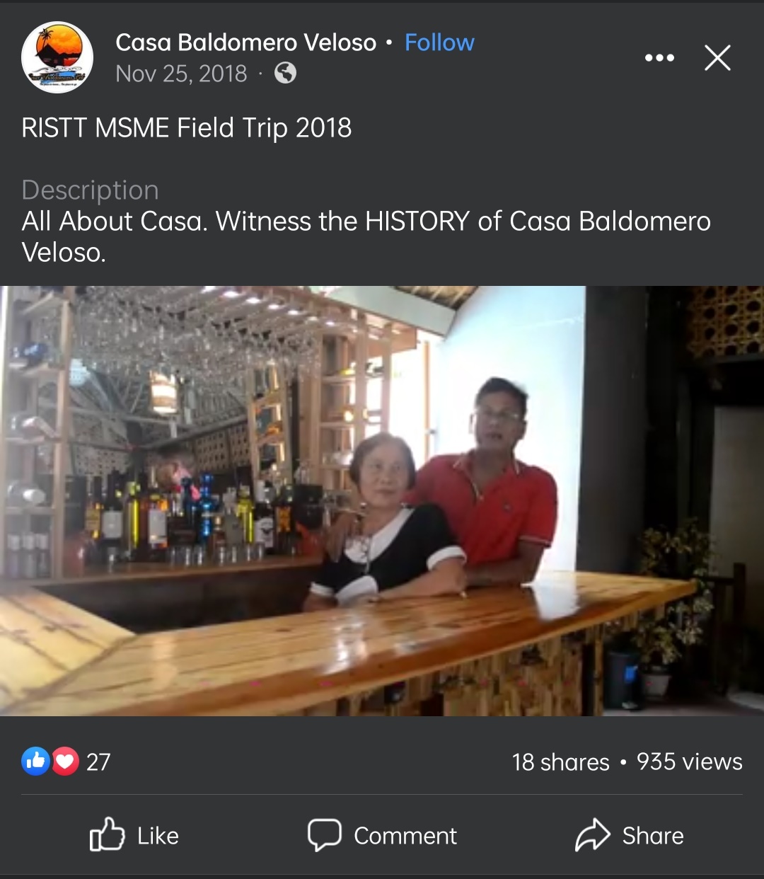The height and width of the screenshot is (879, 764).
Task: Close the video post viewer
Action: pos(717,58)
